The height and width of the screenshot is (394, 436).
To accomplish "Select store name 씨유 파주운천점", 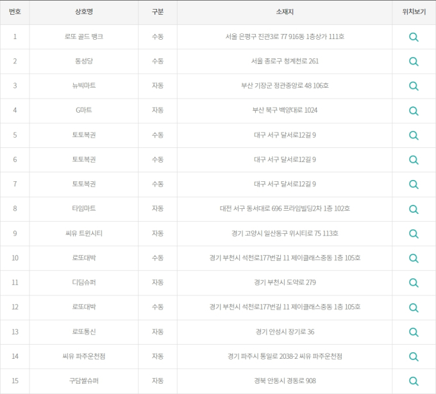I will pyautogui.click(x=84, y=356).
